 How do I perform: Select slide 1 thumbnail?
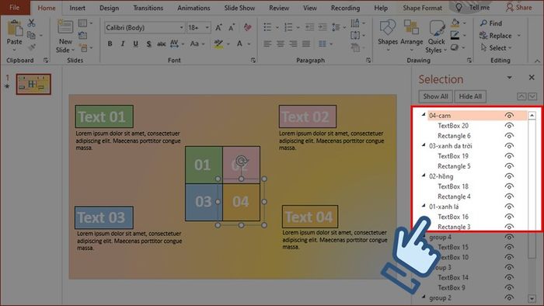[33, 84]
